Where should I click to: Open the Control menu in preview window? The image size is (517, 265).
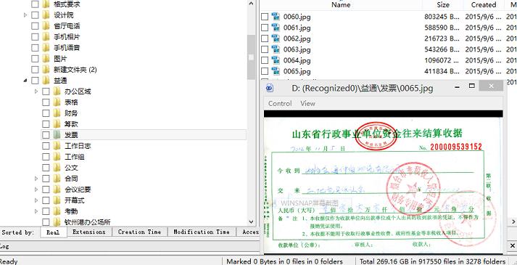click(280, 103)
